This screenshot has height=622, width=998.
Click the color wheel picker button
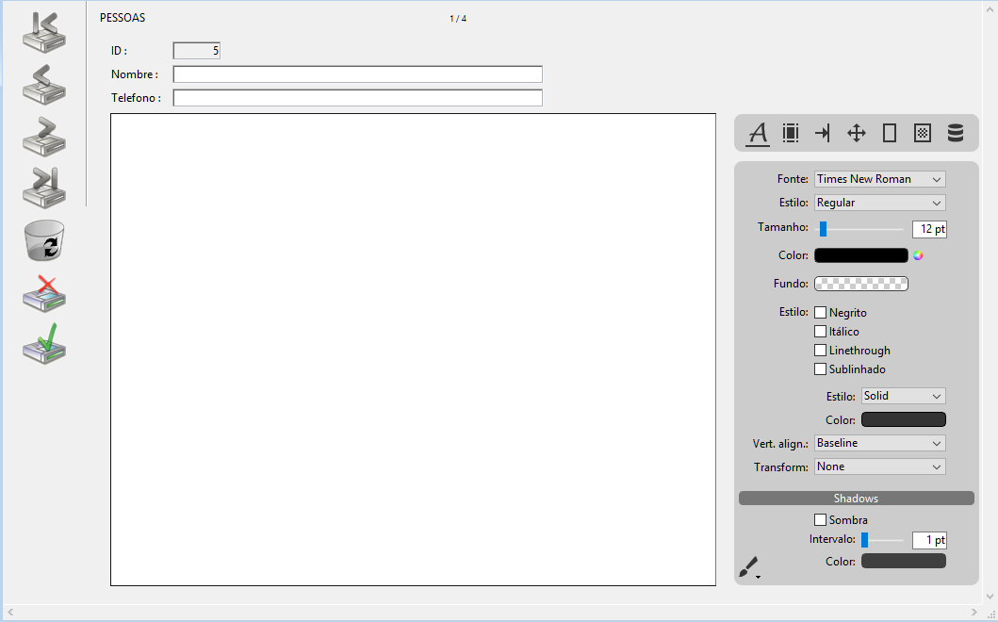(x=918, y=255)
